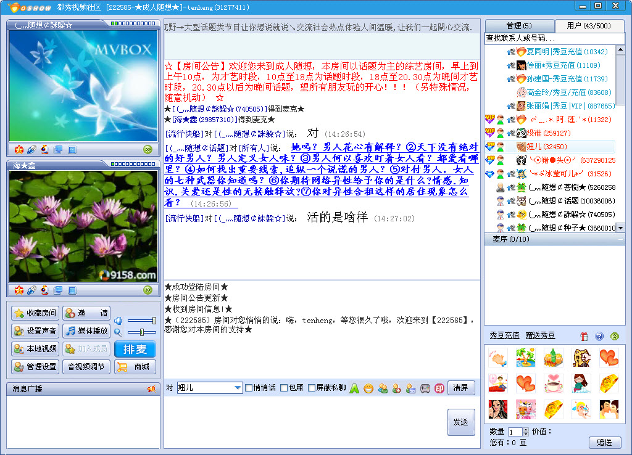Viewport: 632px width, 455px height.
Task: Click the add-friend person icon with red plus
Action: (x=397, y=388)
